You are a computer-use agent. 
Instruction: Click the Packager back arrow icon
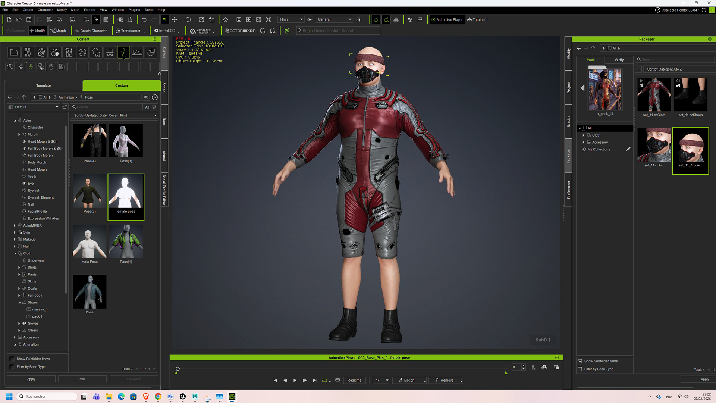(x=579, y=48)
